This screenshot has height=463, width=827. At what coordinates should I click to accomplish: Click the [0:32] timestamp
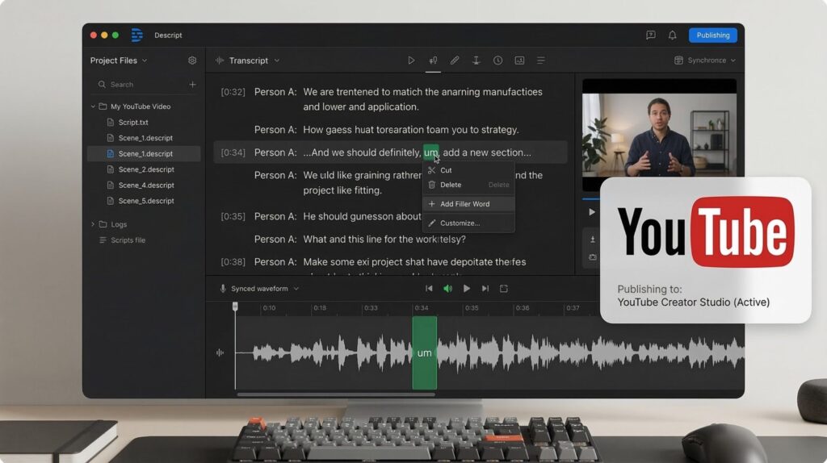[233, 92]
